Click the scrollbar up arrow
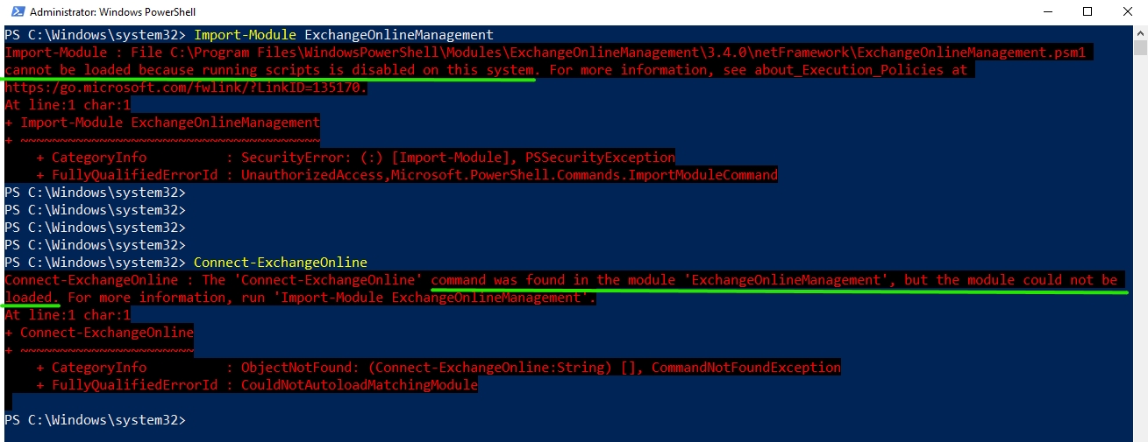The height and width of the screenshot is (442, 1148). tap(1139, 33)
